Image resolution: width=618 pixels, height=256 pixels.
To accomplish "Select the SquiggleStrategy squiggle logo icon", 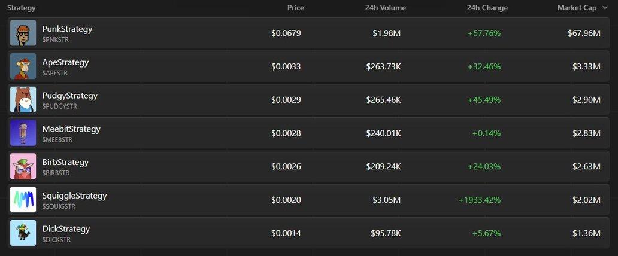I will [x=23, y=200].
